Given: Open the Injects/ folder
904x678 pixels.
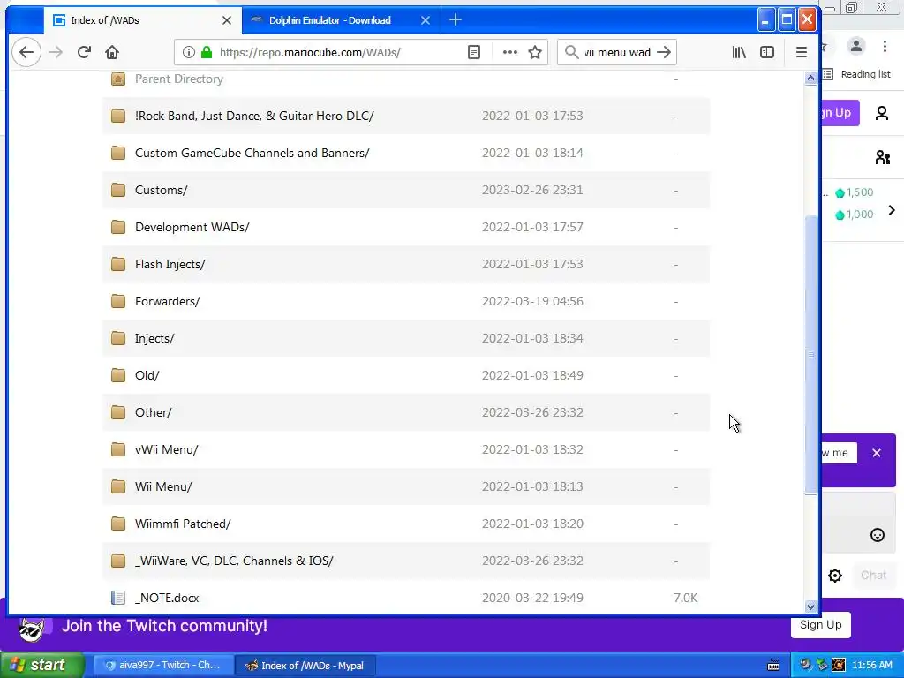Looking at the screenshot, I should coord(154,338).
